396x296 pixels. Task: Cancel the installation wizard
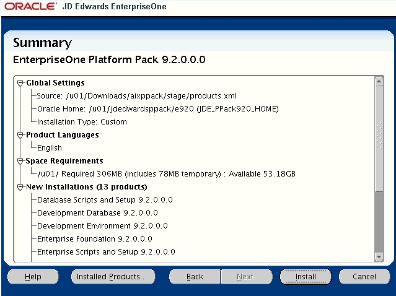[x=364, y=277]
